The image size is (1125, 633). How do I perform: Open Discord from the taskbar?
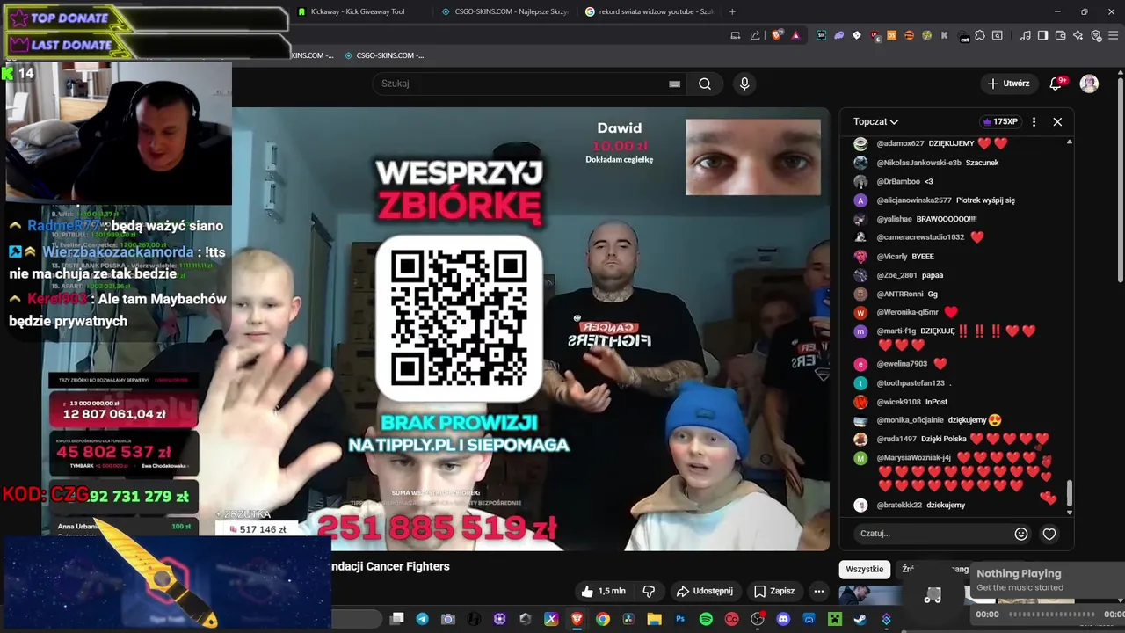(783, 619)
